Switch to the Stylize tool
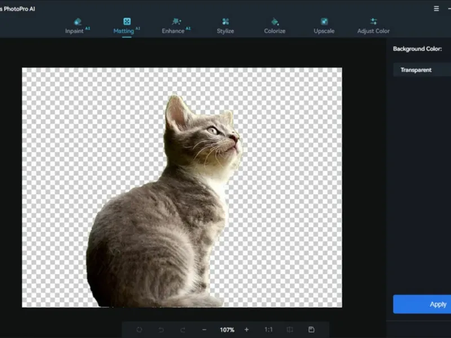451x338 pixels. pyautogui.click(x=225, y=26)
